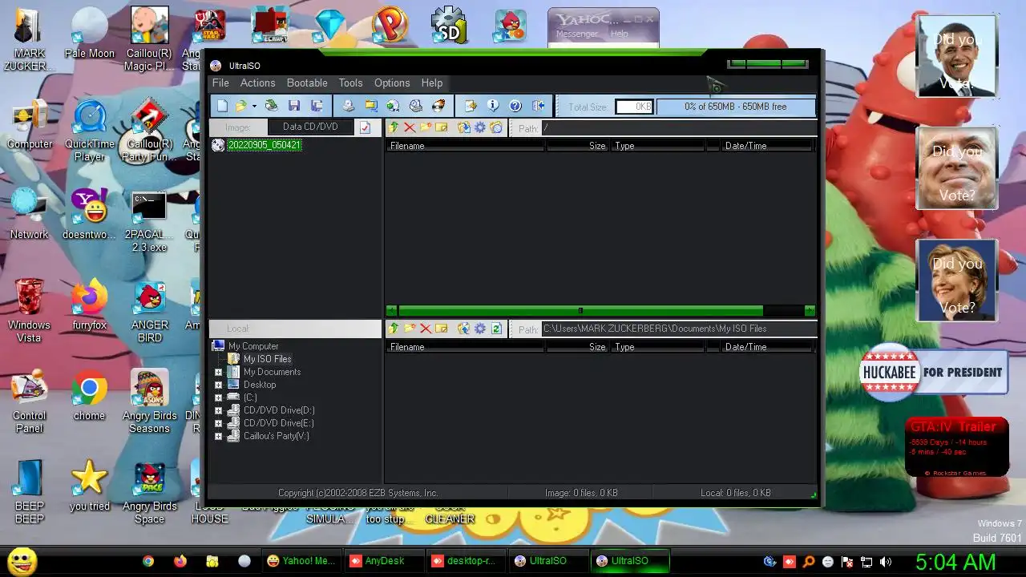Screen dimensions: 1026x577
Task: Click the Extract icon in image pane
Action: tap(463, 127)
